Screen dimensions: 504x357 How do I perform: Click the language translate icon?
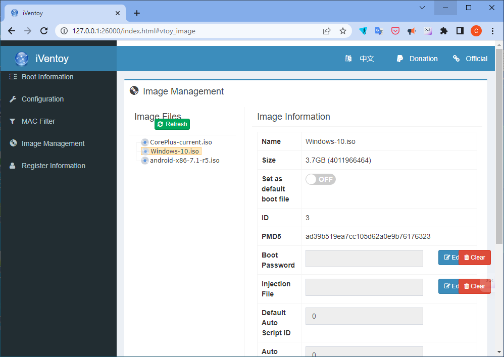click(348, 59)
